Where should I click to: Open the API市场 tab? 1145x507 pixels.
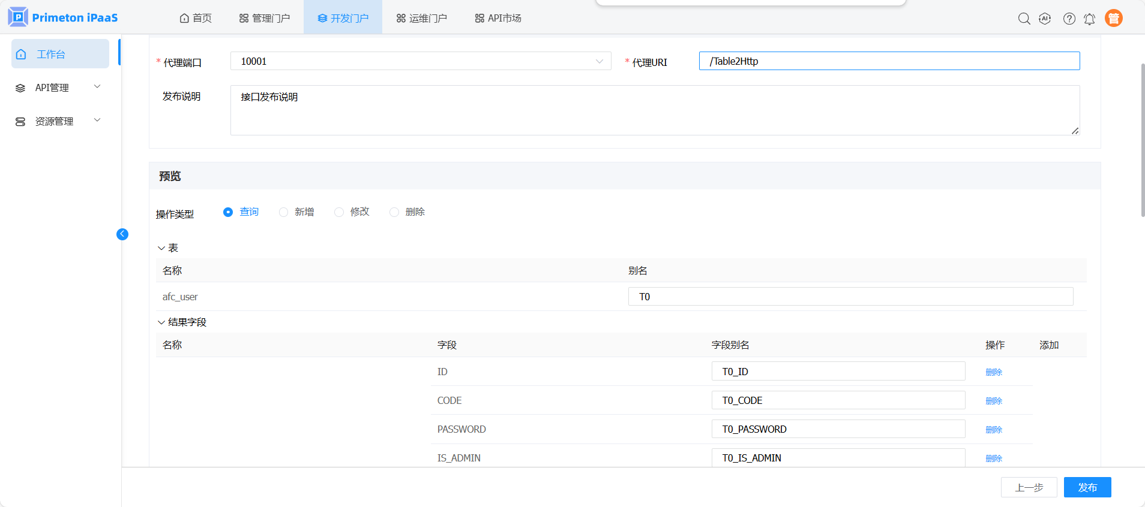(x=498, y=18)
